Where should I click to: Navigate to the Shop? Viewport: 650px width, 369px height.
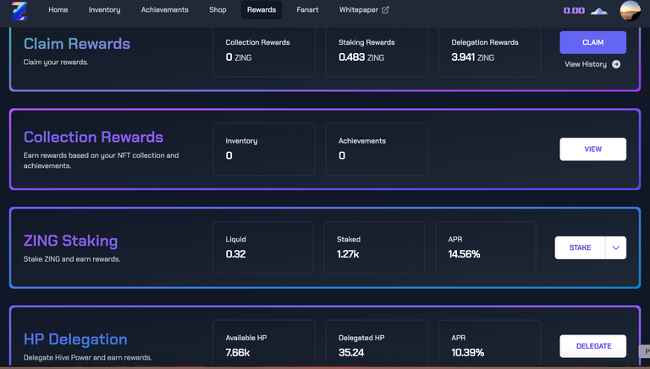(218, 9)
